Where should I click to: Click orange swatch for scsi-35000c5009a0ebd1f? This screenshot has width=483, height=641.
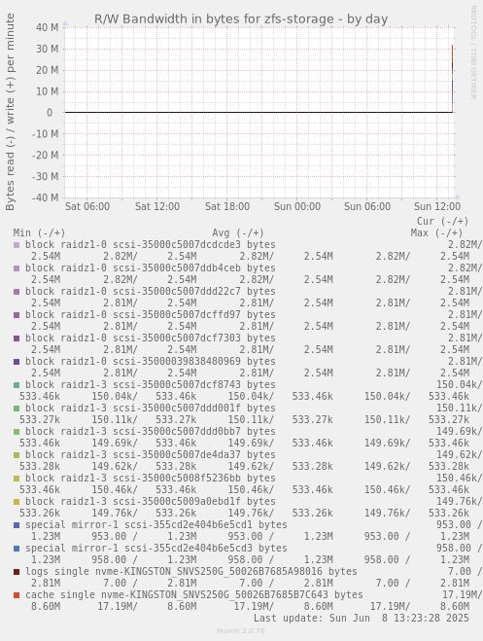coord(17,502)
